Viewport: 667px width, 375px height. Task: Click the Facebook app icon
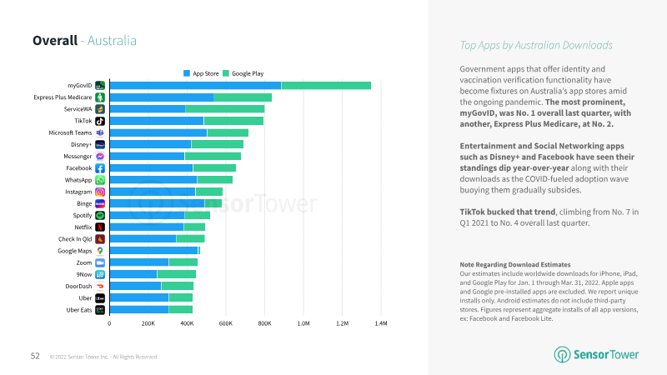100,168
